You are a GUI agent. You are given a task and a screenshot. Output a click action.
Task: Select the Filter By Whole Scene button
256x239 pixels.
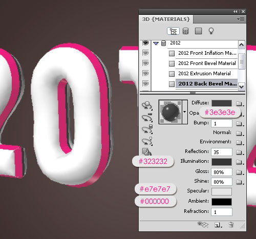pos(173,31)
